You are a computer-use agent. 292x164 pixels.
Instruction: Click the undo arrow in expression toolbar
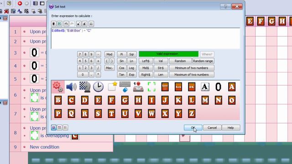[66, 24]
